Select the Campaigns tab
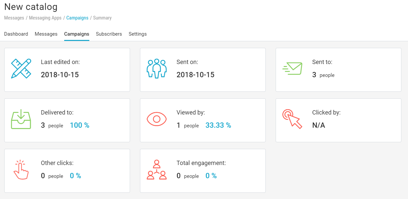 coord(76,34)
